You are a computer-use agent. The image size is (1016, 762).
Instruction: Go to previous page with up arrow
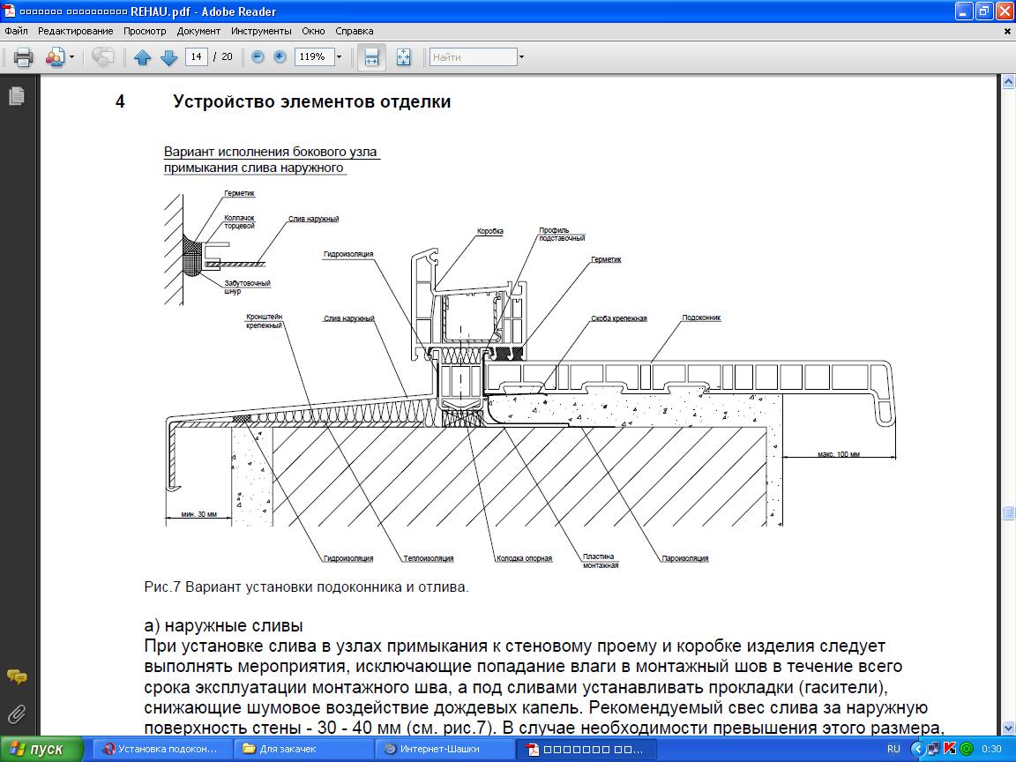tap(143, 57)
